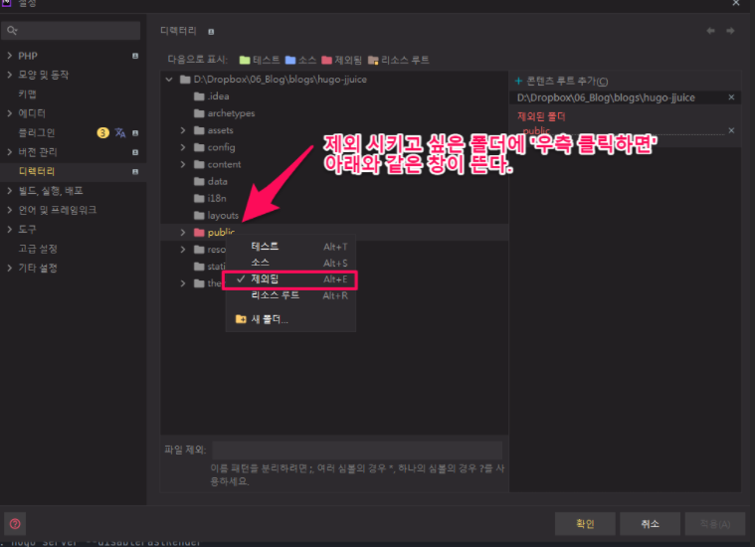Image resolution: width=755 pixels, height=547 pixels.
Task: Open the 플러그인 settings page
Action: click(37, 133)
